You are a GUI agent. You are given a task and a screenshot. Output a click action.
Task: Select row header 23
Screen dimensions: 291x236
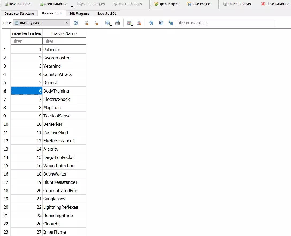tap(6, 232)
